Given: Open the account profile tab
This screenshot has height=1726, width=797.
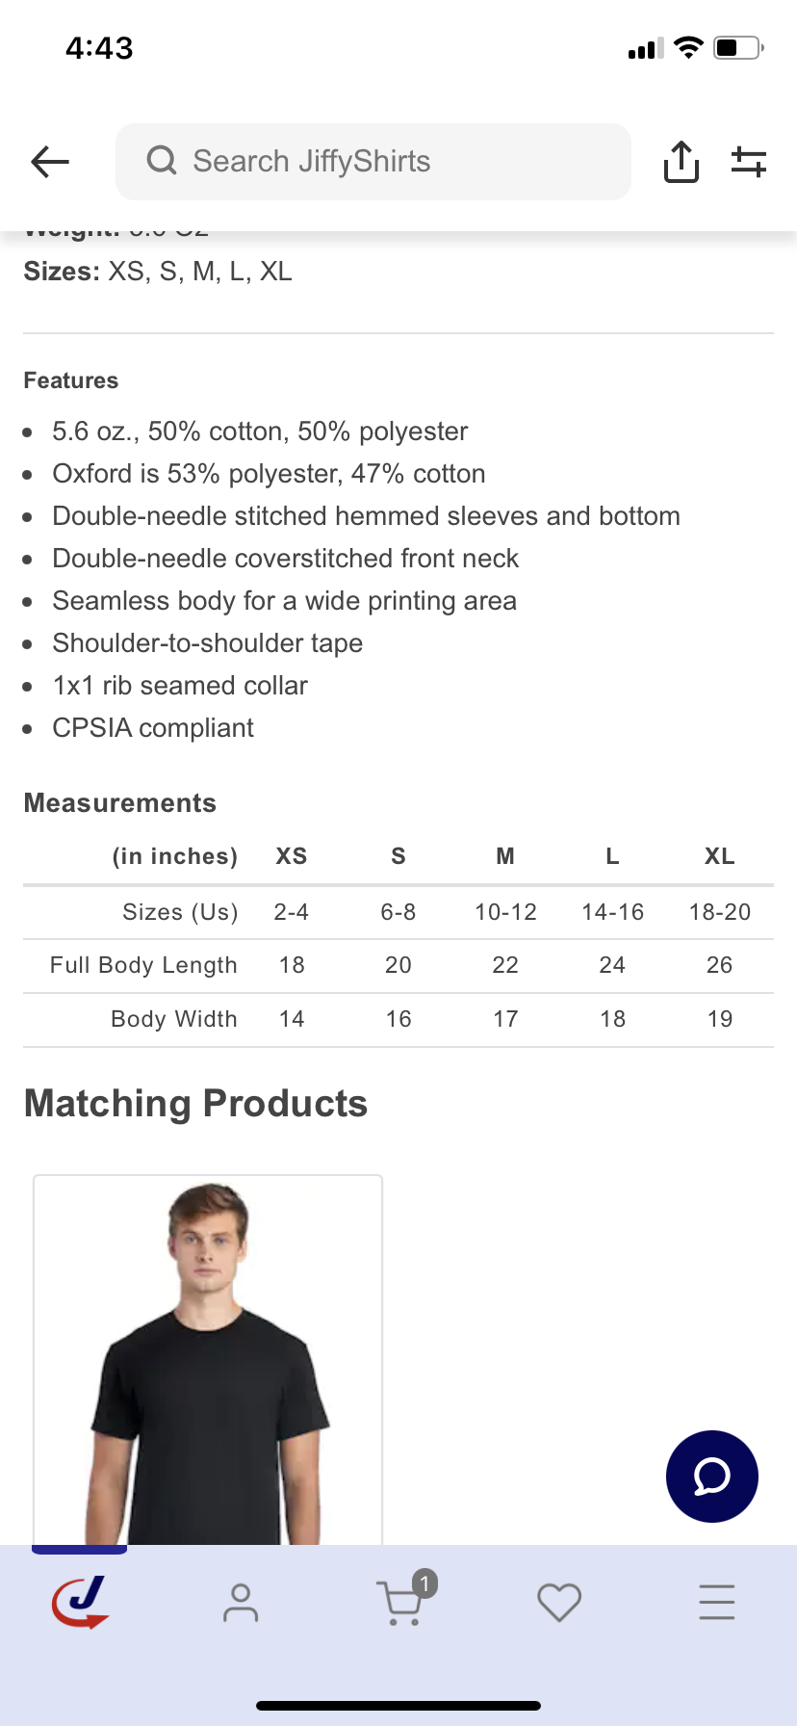Looking at the screenshot, I should tap(240, 1603).
